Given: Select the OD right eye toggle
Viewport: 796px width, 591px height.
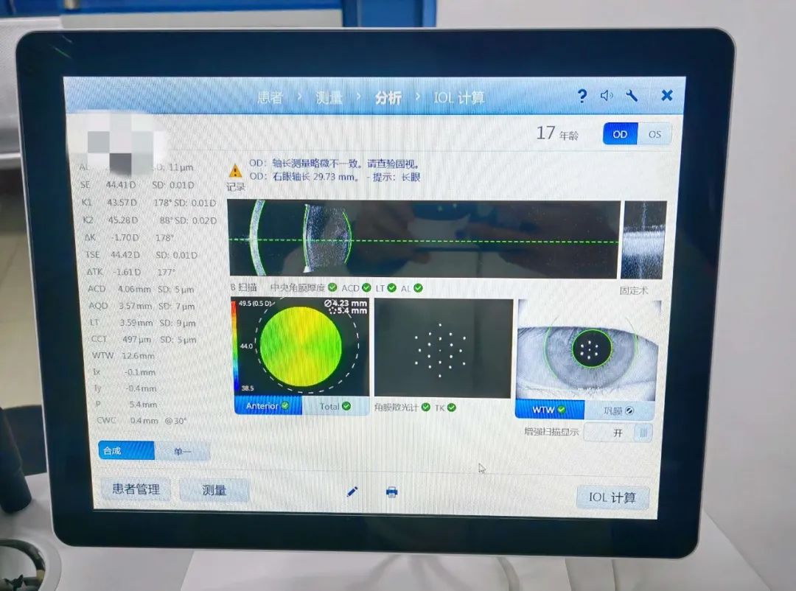Looking at the screenshot, I should coord(620,134).
